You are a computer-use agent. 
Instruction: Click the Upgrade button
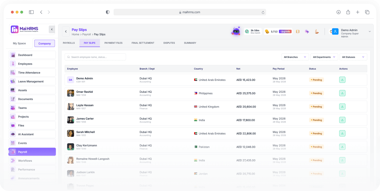pos(285,32)
